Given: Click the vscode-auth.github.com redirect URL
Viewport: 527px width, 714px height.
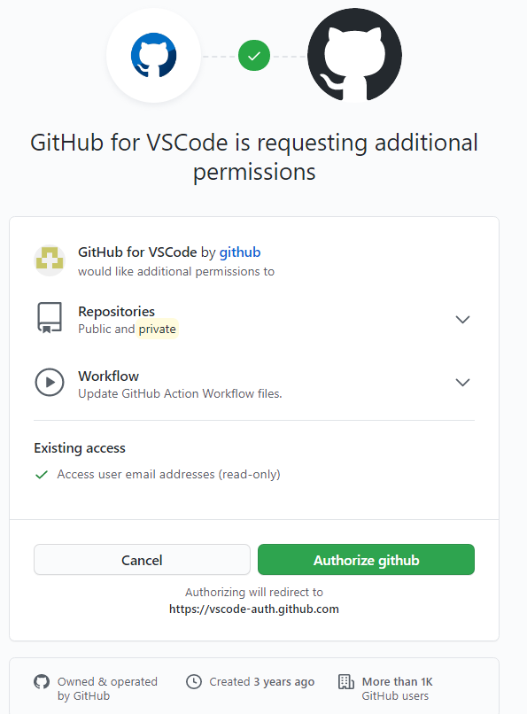Looking at the screenshot, I should (254, 609).
